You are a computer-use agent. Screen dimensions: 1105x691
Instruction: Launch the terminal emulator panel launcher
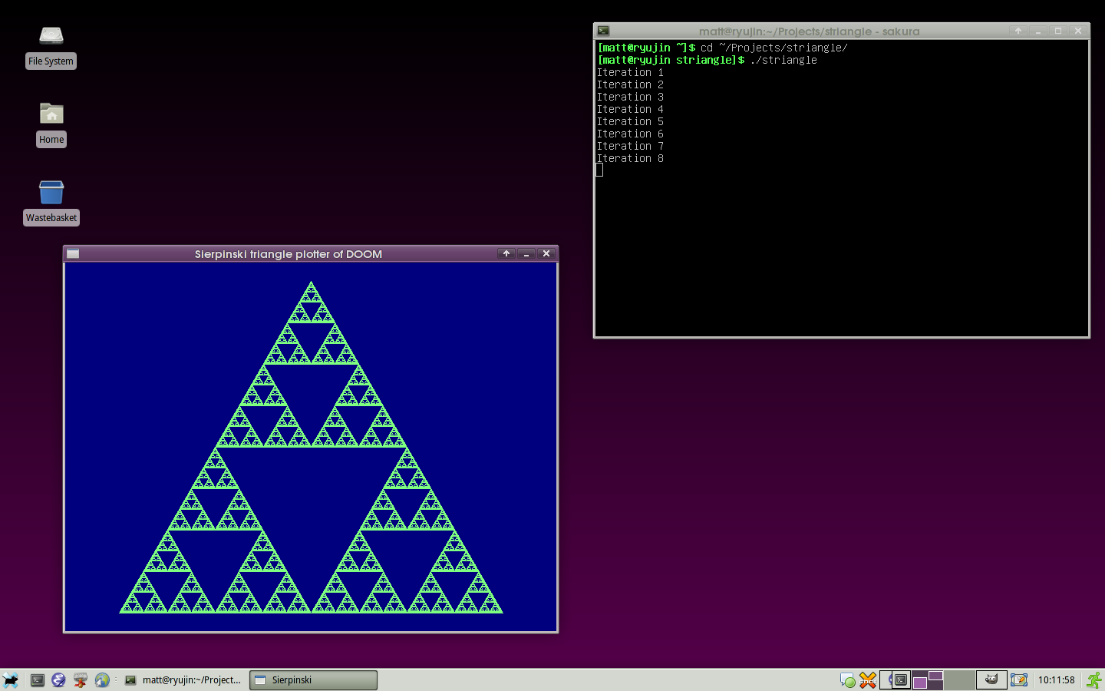point(37,680)
